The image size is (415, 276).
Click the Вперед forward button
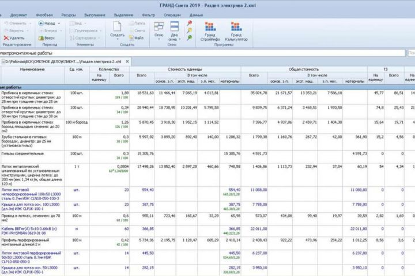tap(48, 30)
